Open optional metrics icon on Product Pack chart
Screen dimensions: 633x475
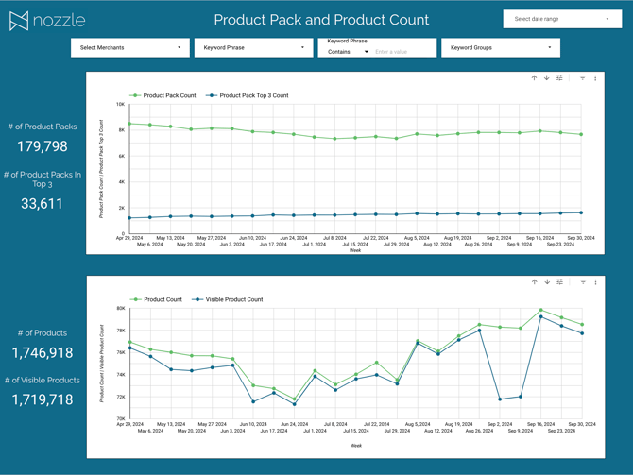pyautogui.click(x=560, y=78)
